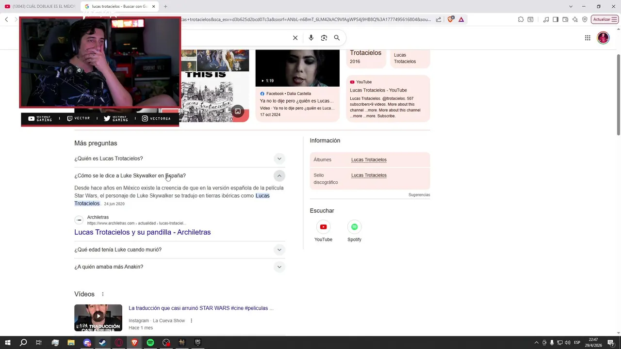Go back with the browser back arrow

[6, 19]
